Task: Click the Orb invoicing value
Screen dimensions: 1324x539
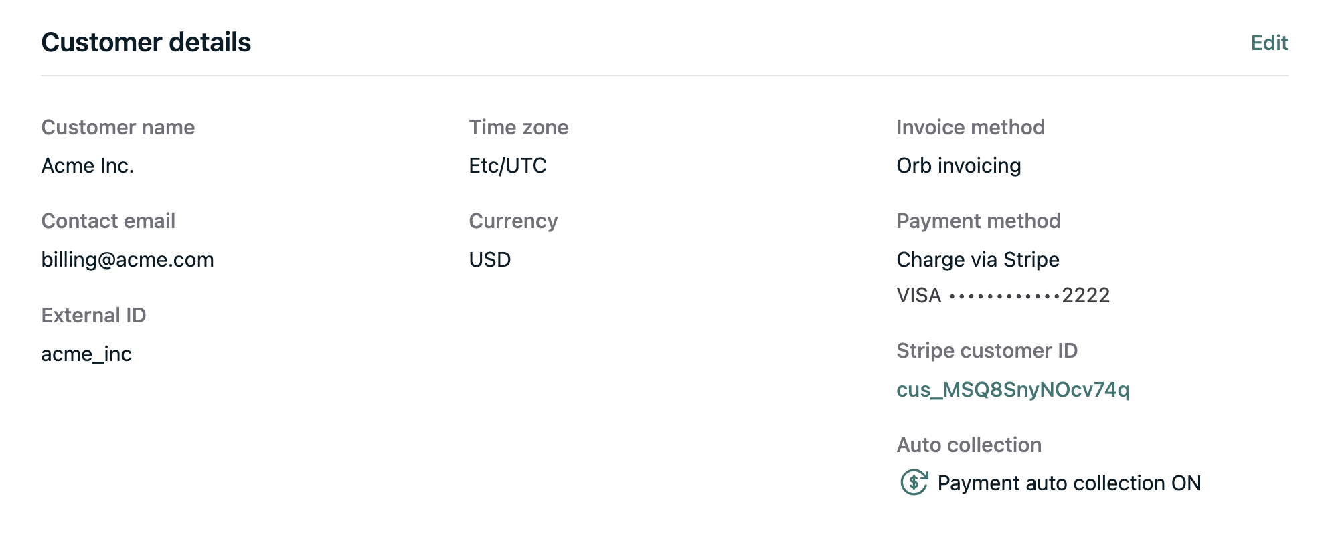Action: pyautogui.click(x=959, y=165)
